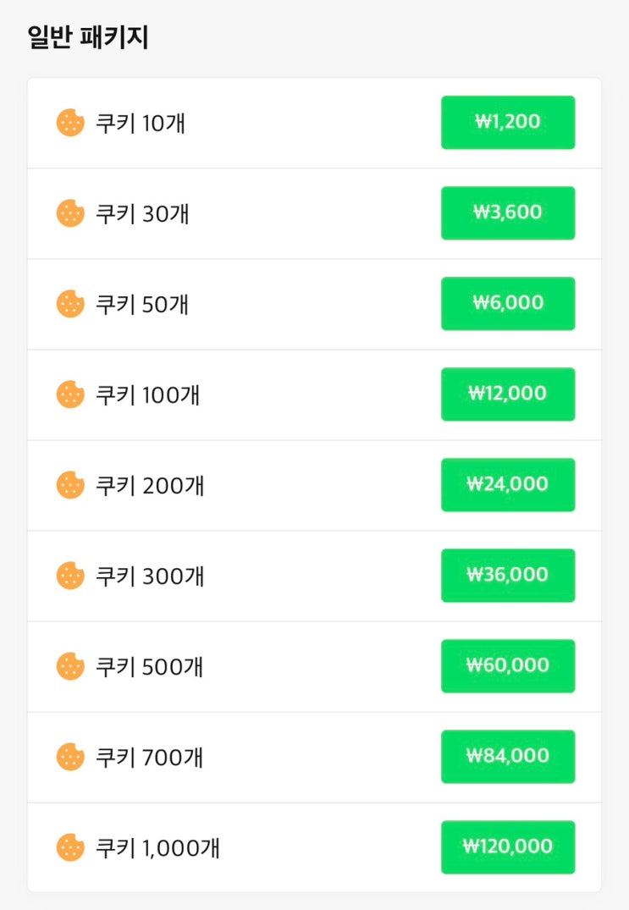Image resolution: width=629 pixels, height=910 pixels.
Task: Buy 1,000 cookies for ₩120,000
Action: (x=508, y=847)
